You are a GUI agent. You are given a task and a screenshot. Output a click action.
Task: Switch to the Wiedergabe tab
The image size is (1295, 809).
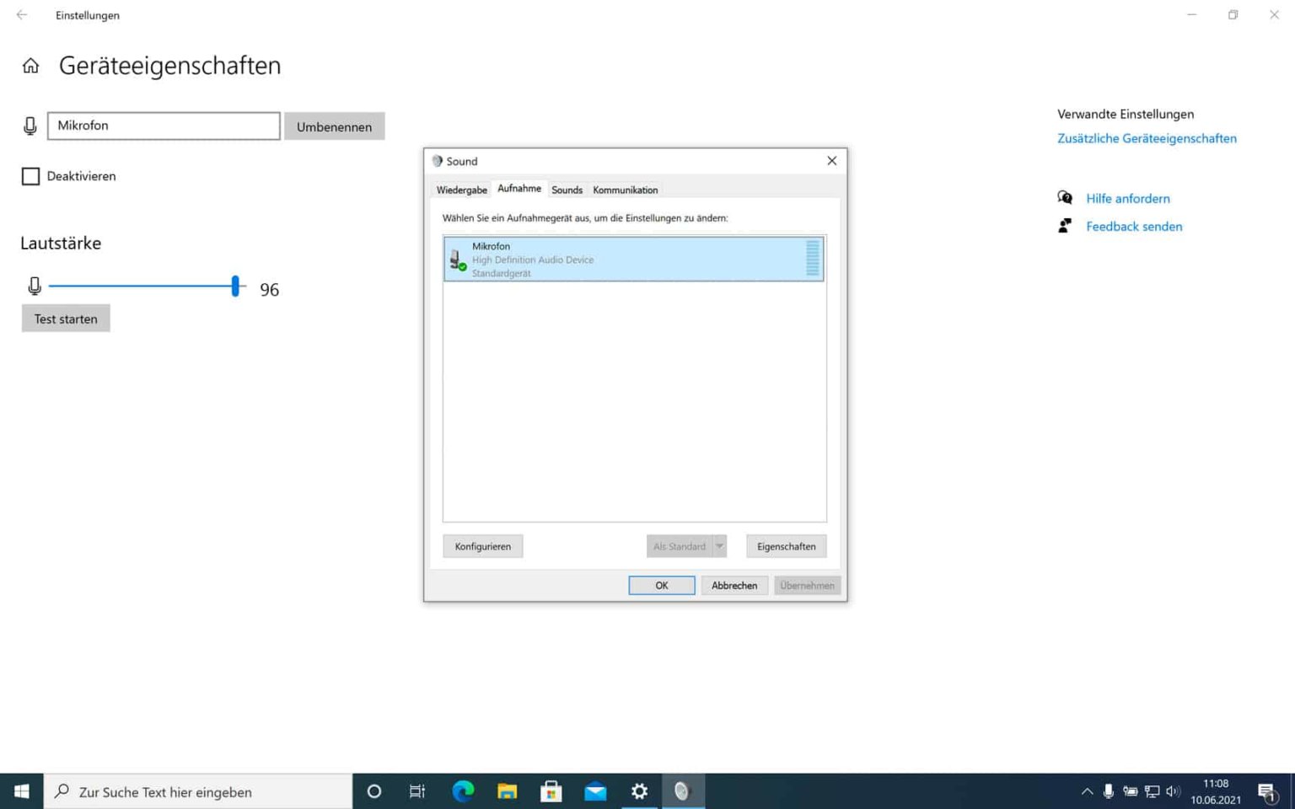pyautogui.click(x=461, y=190)
